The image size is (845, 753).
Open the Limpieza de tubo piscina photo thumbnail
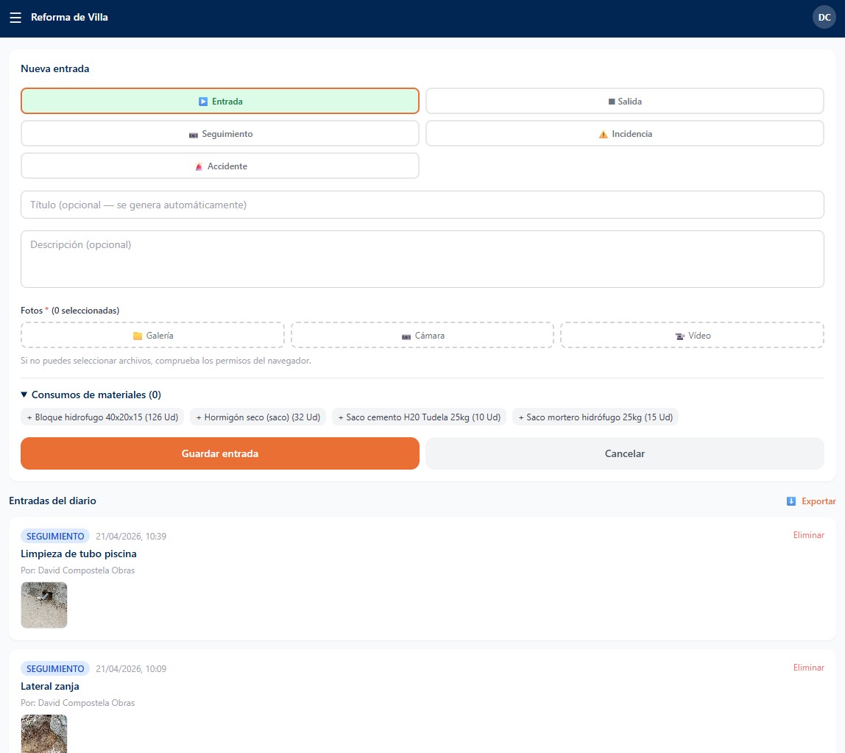(x=44, y=605)
